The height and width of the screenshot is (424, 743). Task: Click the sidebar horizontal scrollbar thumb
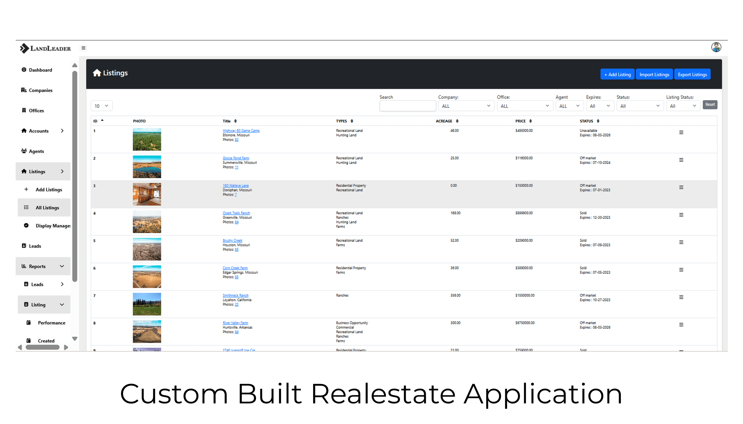[42, 347]
